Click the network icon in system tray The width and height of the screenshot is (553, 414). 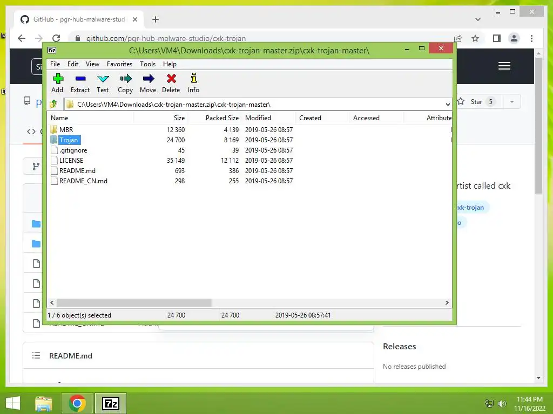pyautogui.click(x=489, y=403)
